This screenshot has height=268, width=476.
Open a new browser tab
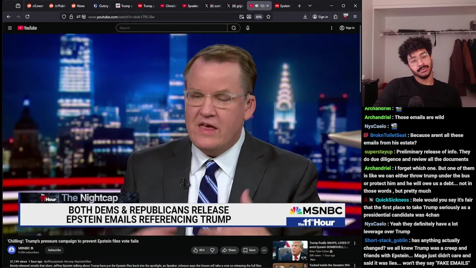299,6
